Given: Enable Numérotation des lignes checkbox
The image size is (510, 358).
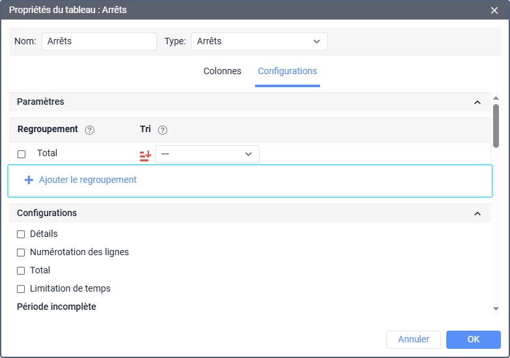Looking at the screenshot, I should tap(21, 253).
